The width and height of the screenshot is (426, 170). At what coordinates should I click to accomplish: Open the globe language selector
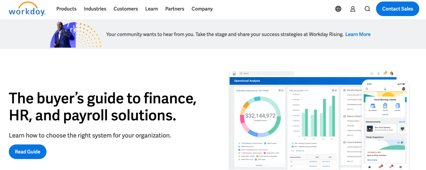(338, 9)
